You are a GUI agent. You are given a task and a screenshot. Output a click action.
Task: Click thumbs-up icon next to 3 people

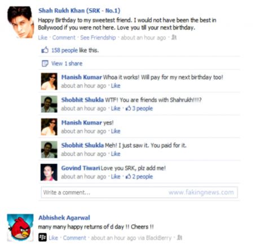point(128,108)
